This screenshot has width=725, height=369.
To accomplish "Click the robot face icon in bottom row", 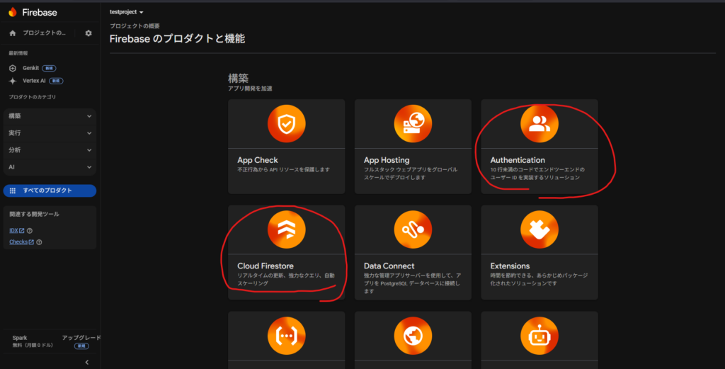I will click(x=539, y=336).
